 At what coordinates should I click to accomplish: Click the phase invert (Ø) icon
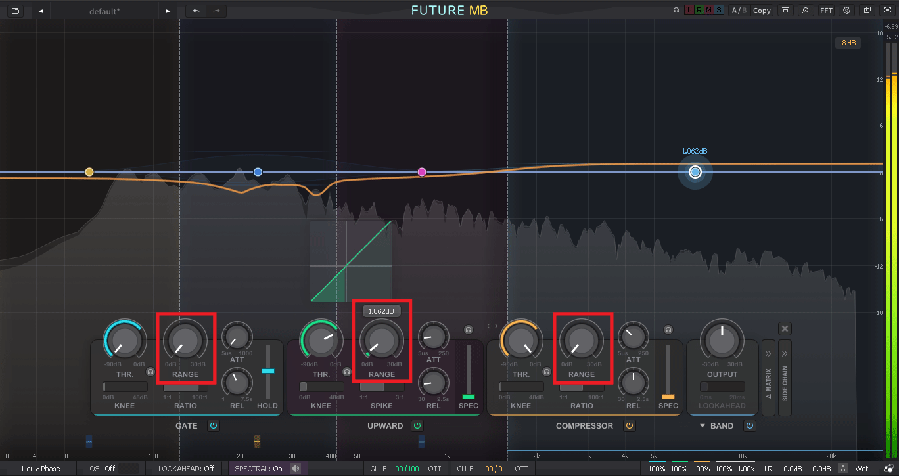pyautogui.click(x=805, y=11)
